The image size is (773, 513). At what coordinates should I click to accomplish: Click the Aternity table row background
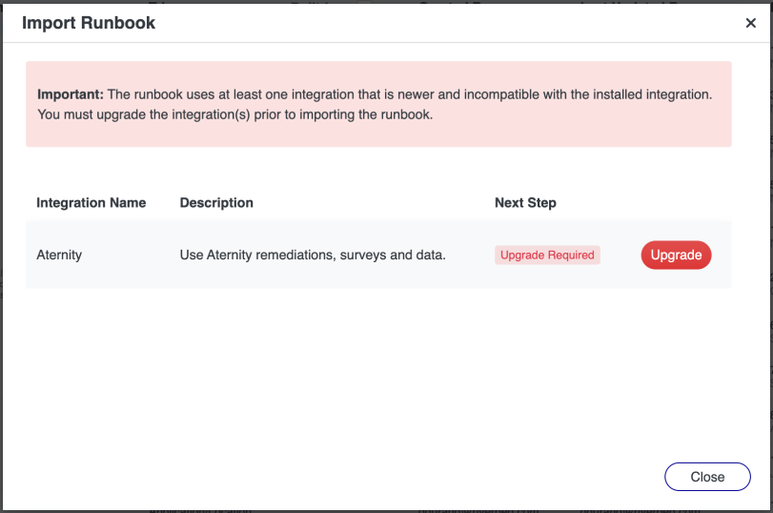click(x=378, y=255)
